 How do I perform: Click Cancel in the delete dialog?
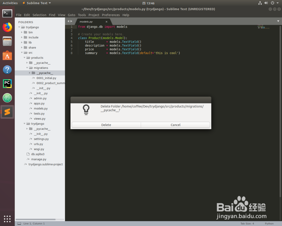click(x=175, y=125)
